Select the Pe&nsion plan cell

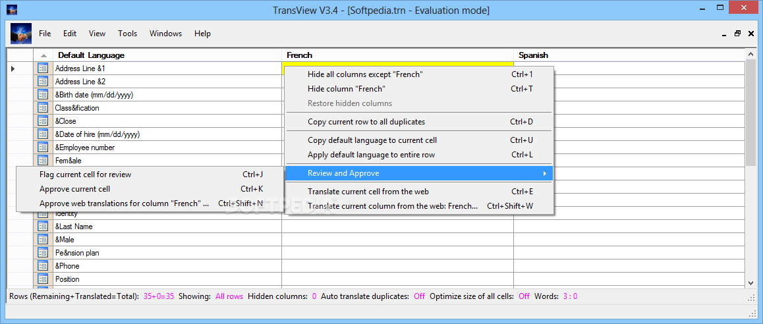point(167,252)
